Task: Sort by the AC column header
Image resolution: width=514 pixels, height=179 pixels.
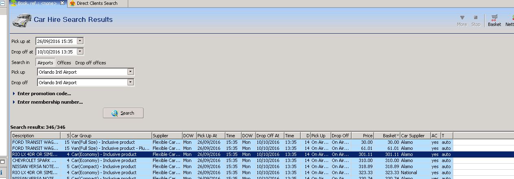Action: 435,136
